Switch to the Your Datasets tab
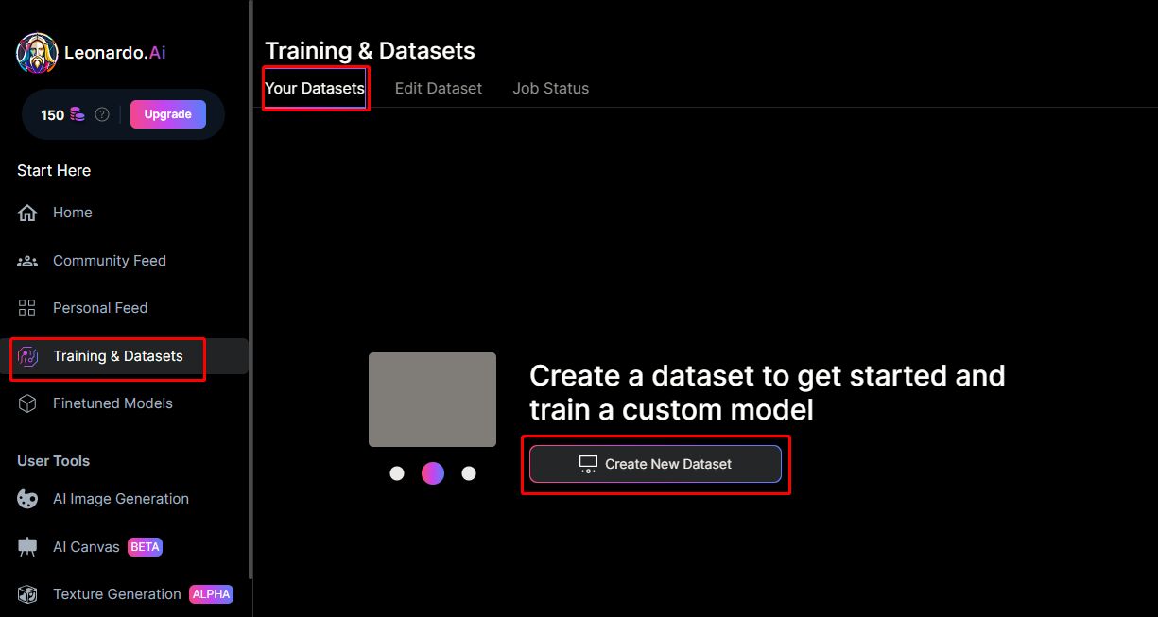Viewport: 1158px width, 617px height. tap(315, 88)
